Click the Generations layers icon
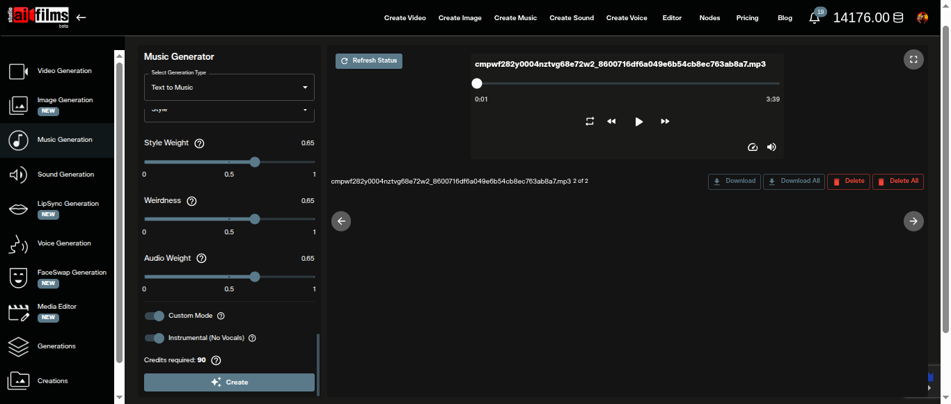The width and height of the screenshot is (951, 404). [x=18, y=346]
